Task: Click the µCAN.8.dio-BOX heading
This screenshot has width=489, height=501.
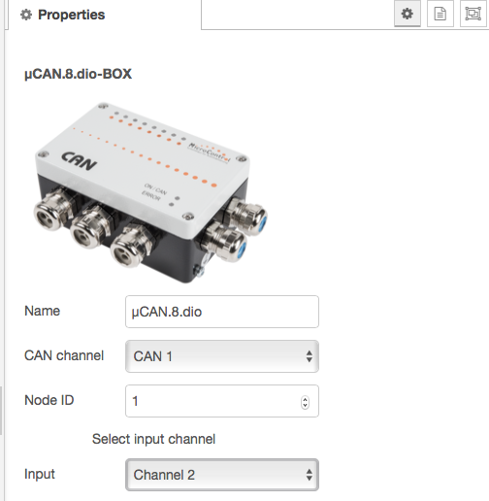Action: click(78, 74)
